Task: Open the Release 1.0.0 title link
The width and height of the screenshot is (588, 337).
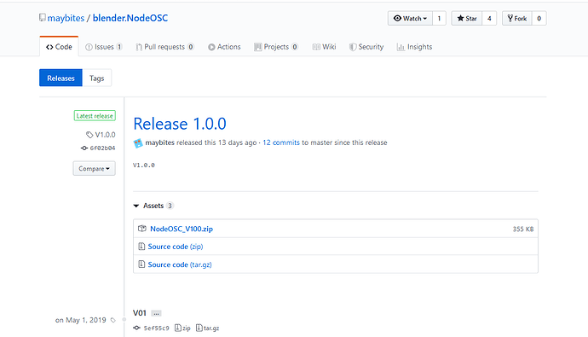Action: coord(180,124)
